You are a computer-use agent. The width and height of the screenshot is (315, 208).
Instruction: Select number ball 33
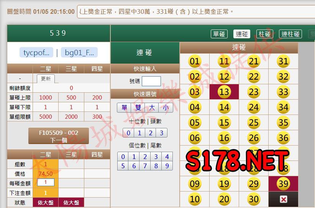click(x=283, y=92)
